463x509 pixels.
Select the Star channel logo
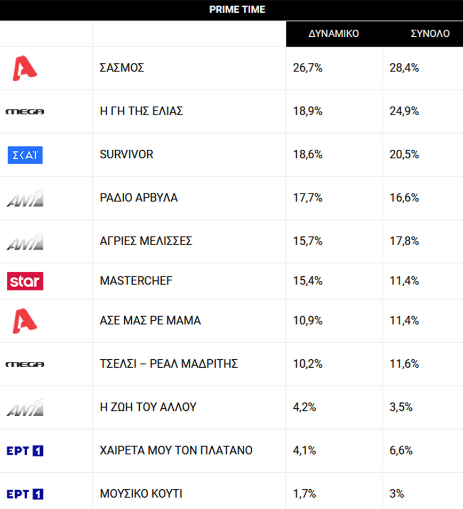coord(25,281)
